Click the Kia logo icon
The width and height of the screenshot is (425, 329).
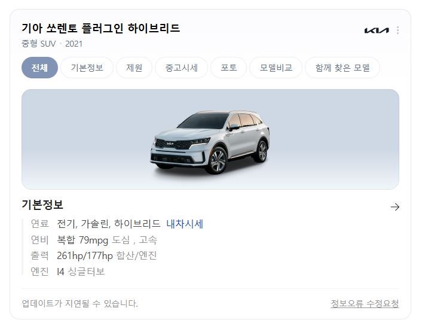pos(377,30)
